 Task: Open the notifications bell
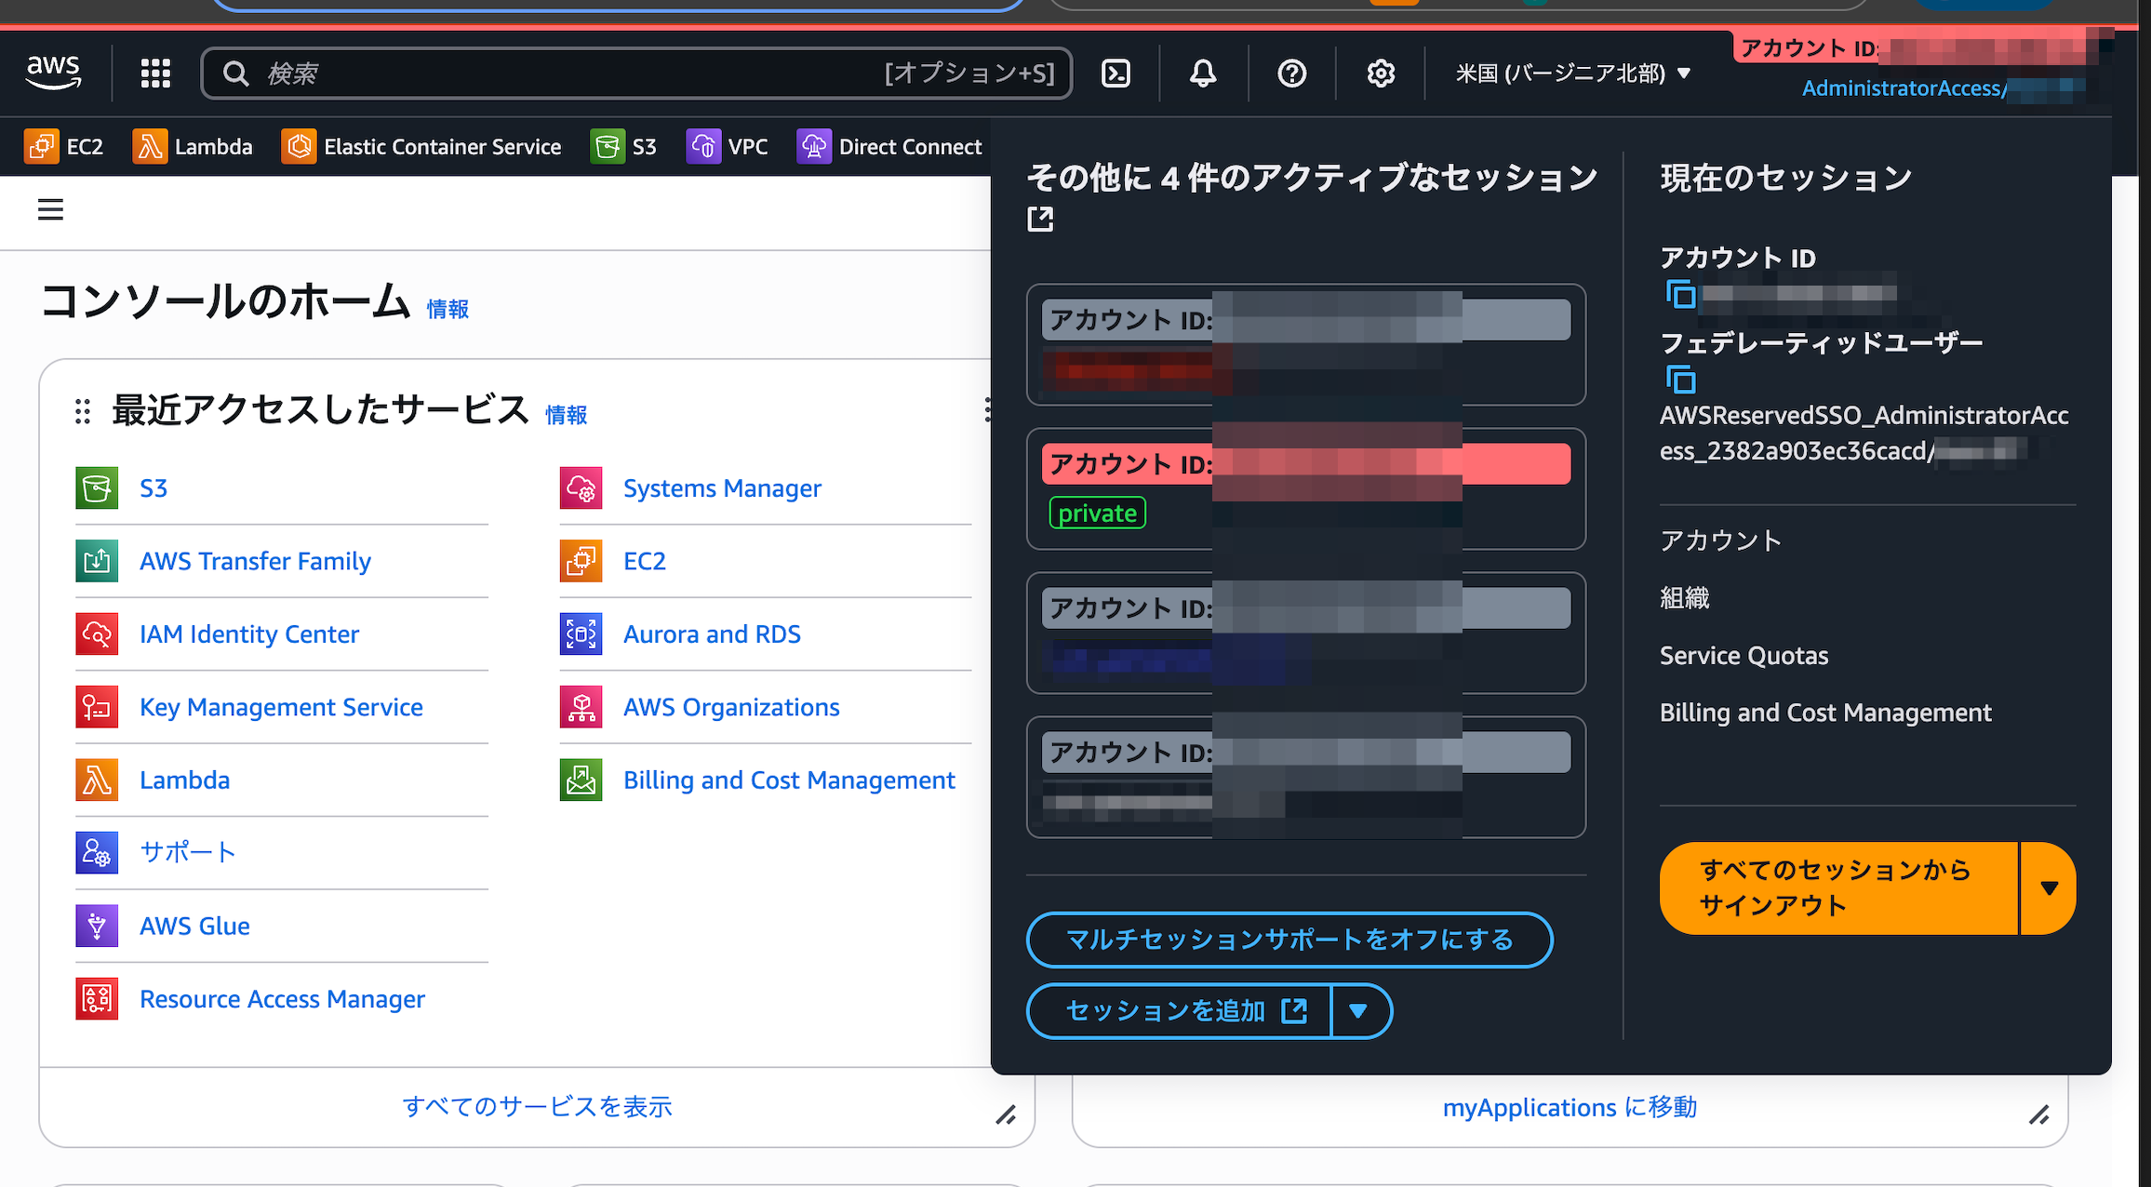coord(1203,73)
